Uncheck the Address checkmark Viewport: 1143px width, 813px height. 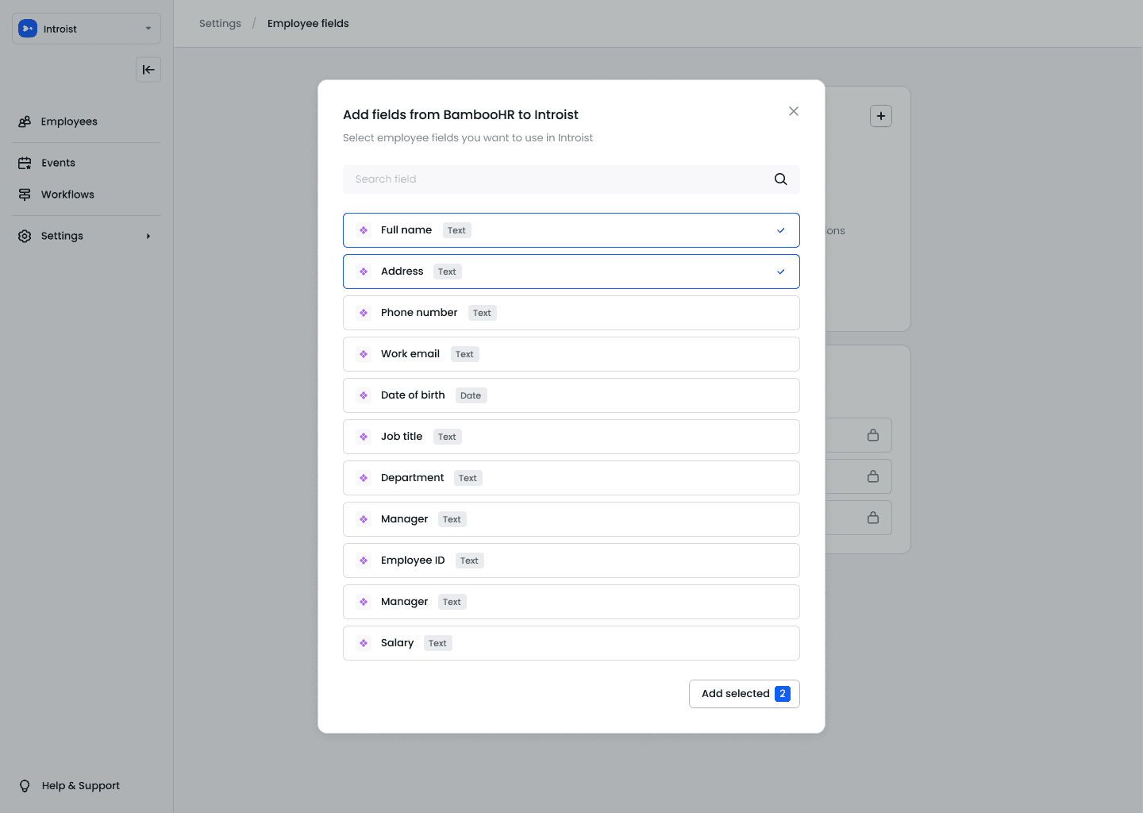781,272
